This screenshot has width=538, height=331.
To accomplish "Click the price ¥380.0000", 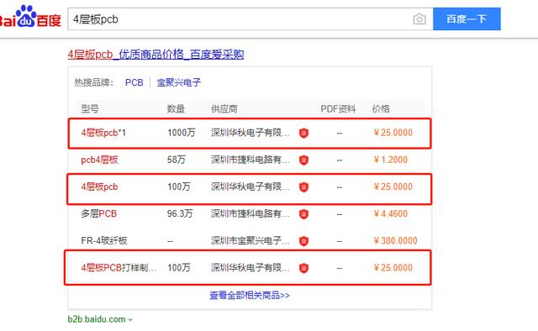I will pos(395,241).
